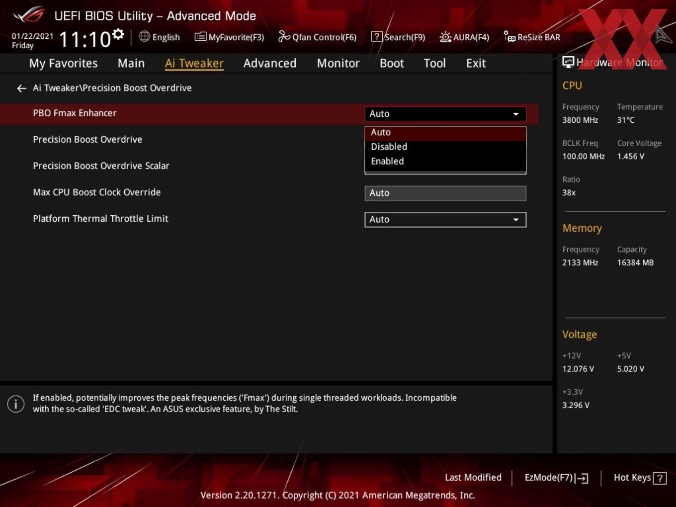Click Max CPU Boost Clock Override field
Screen dimensions: 676x507
point(445,193)
